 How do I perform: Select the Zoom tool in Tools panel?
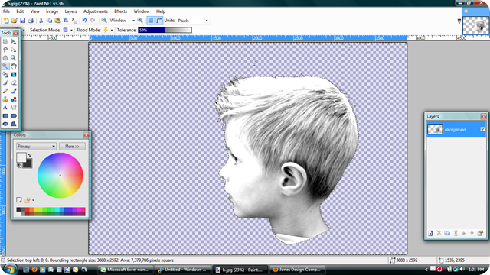[14, 58]
